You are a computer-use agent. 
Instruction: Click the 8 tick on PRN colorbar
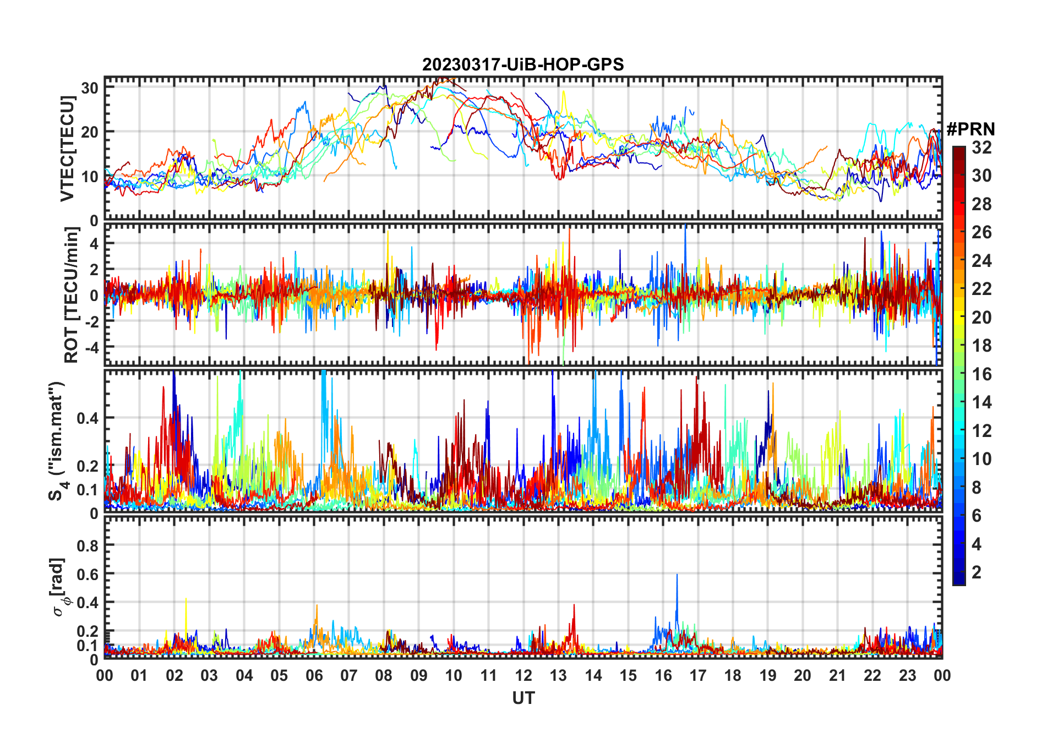click(977, 487)
